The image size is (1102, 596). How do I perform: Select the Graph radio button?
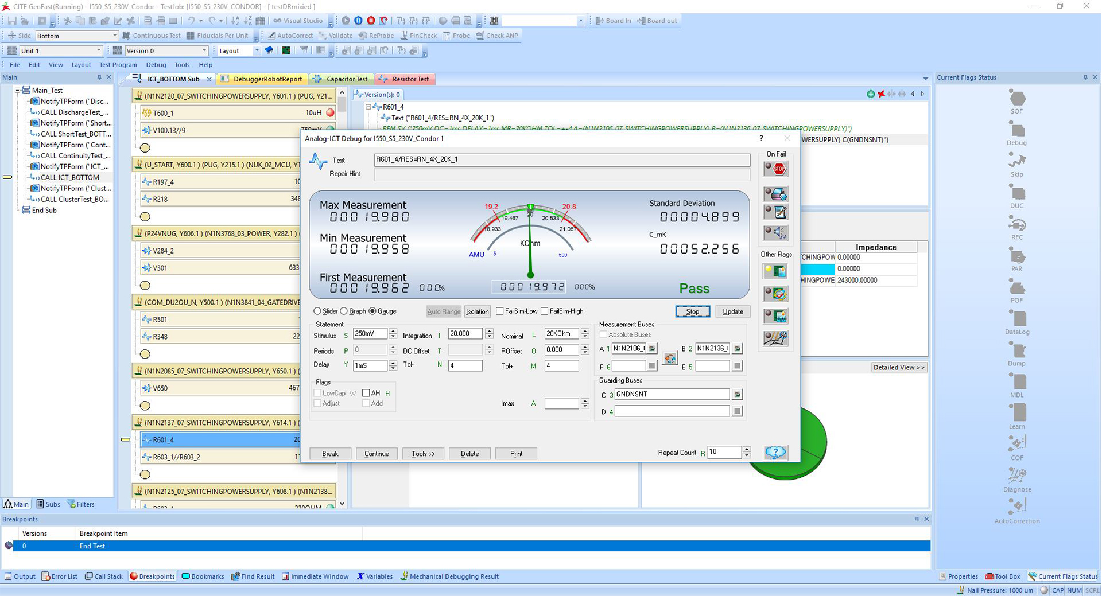tap(344, 311)
